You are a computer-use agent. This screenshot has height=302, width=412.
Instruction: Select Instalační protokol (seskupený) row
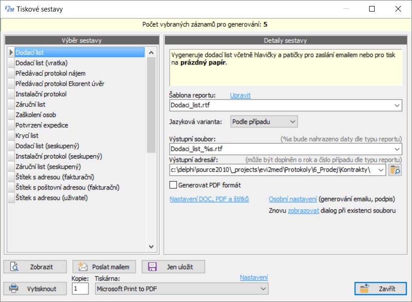click(x=80, y=156)
